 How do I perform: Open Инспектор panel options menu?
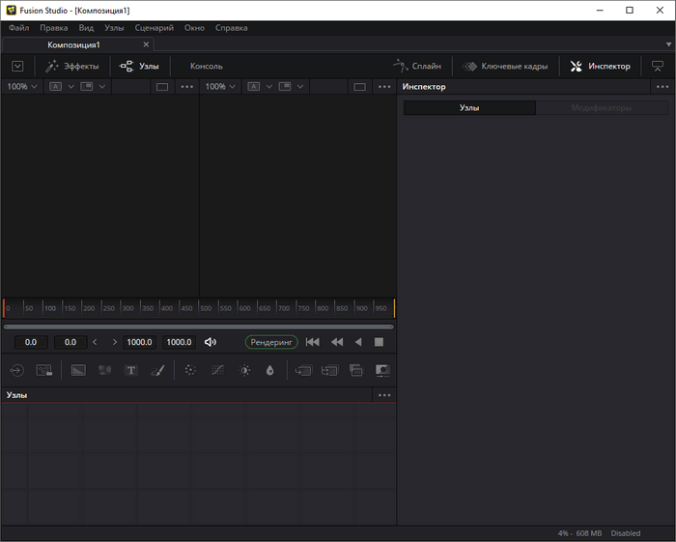tap(662, 87)
